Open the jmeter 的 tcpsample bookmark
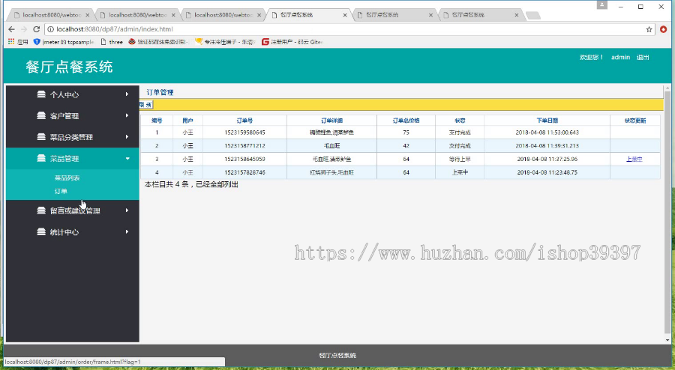 click(x=63, y=42)
